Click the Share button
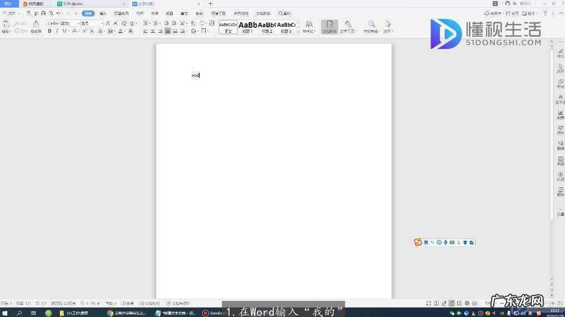Viewport: 565px width, 317px height. coord(512,13)
